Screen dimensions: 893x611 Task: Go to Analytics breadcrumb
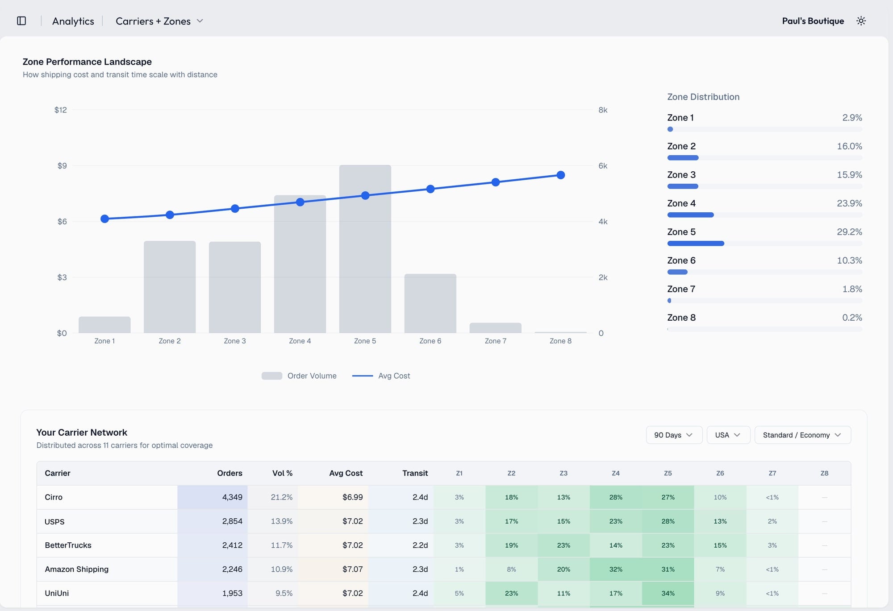73,21
